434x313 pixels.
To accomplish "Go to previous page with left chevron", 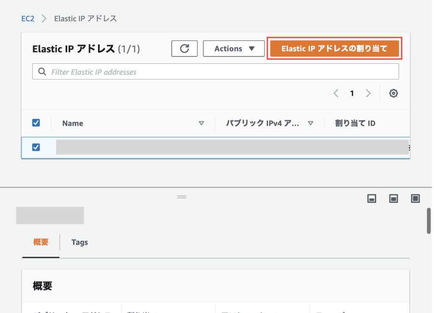I will pyautogui.click(x=336, y=94).
